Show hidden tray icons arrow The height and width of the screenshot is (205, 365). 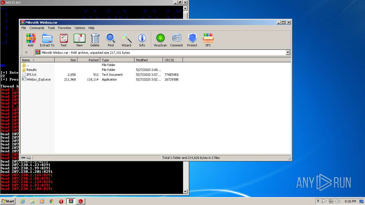[x=318, y=201]
